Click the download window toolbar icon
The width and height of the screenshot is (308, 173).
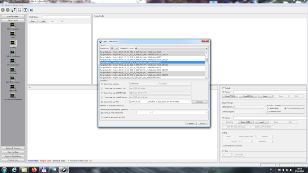(x=26, y=10)
